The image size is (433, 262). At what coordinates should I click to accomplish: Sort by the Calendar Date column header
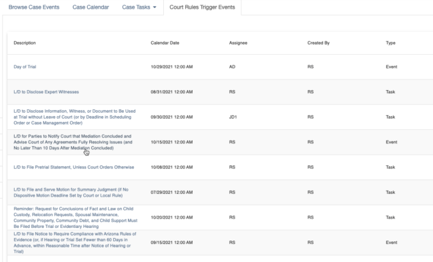point(165,43)
